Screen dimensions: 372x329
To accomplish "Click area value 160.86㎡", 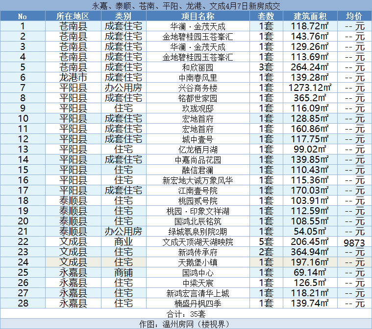I will [x=310, y=129].
